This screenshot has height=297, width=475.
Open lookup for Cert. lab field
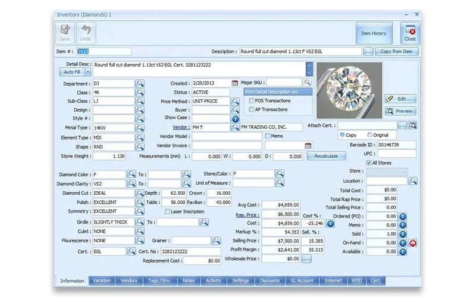click(x=131, y=251)
